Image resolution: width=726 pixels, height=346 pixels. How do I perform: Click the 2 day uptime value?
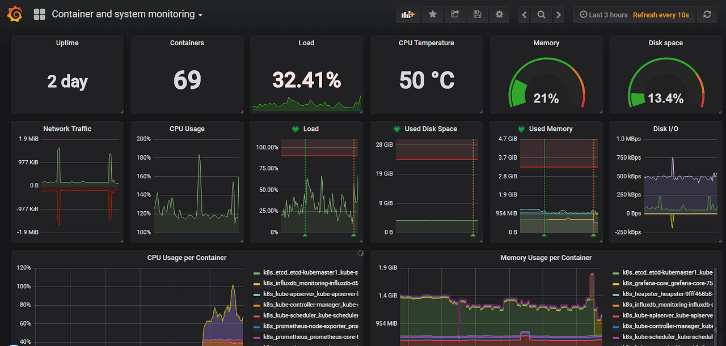pos(67,82)
